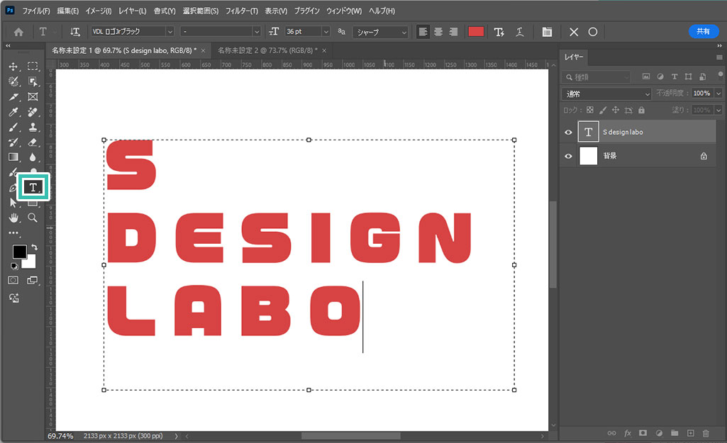Center align the text
This screenshot has width=727, height=443.
(x=438, y=31)
